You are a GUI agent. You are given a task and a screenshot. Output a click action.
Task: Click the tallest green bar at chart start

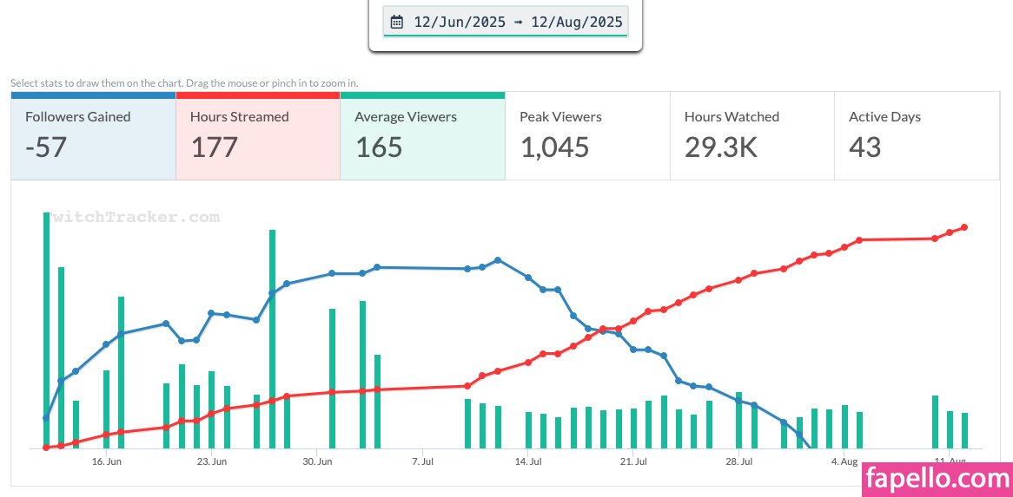46,330
